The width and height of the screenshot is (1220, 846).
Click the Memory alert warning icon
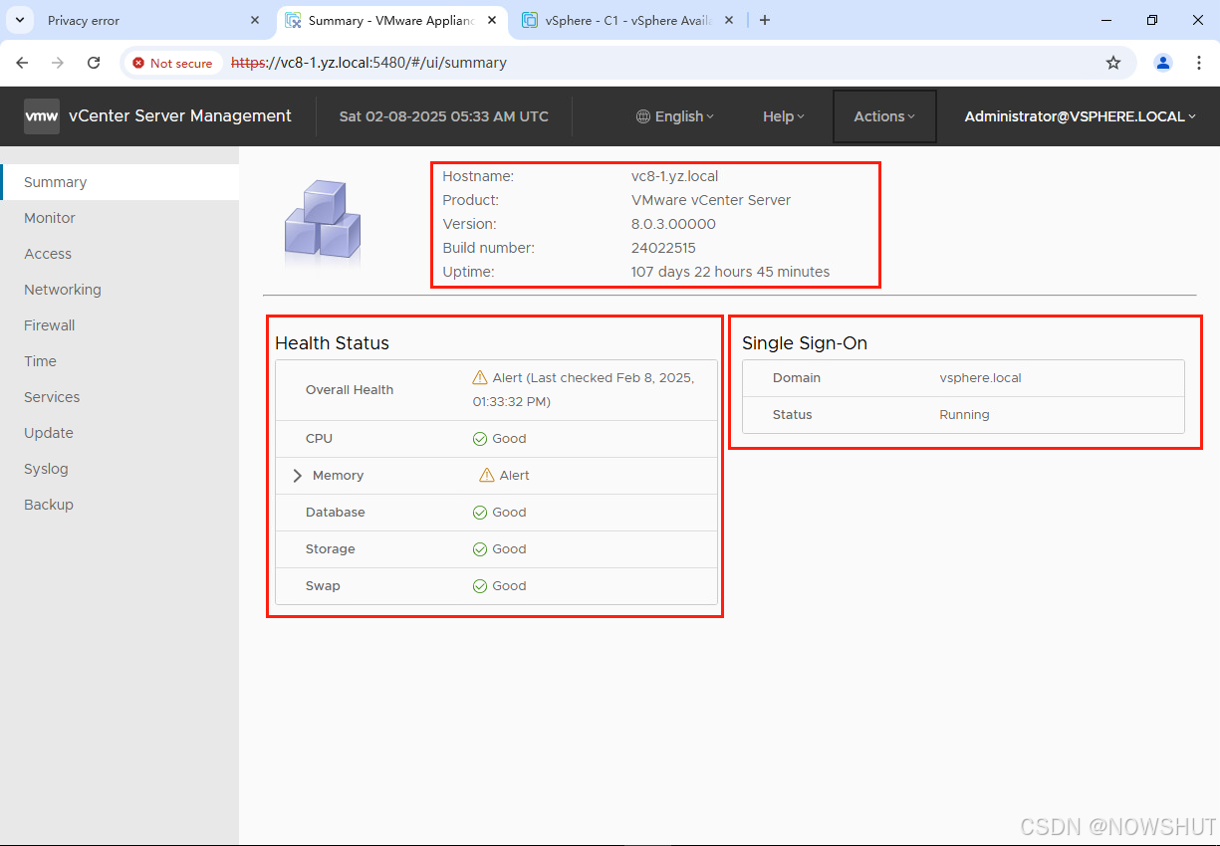click(487, 476)
